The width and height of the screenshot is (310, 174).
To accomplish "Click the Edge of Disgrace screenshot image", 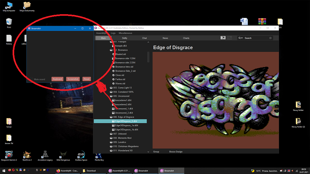I will (x=216, y=100).
